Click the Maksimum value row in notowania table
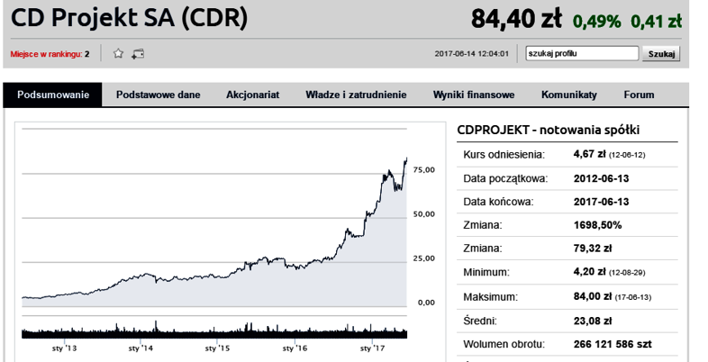The image size is (708, 362). coord(567,297)
